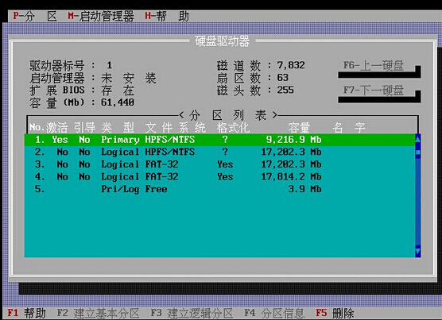Image resolution: width=442 pixels, height=320 pixels.
Task: Click the 扩展 BIOS 存在 status
Action: (x=118, y=91)
